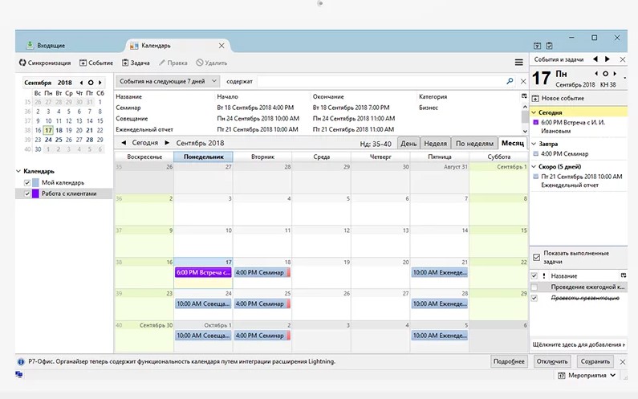Sort event list by Начало column
Screen dimensions: 638x399
pos(227,96)
